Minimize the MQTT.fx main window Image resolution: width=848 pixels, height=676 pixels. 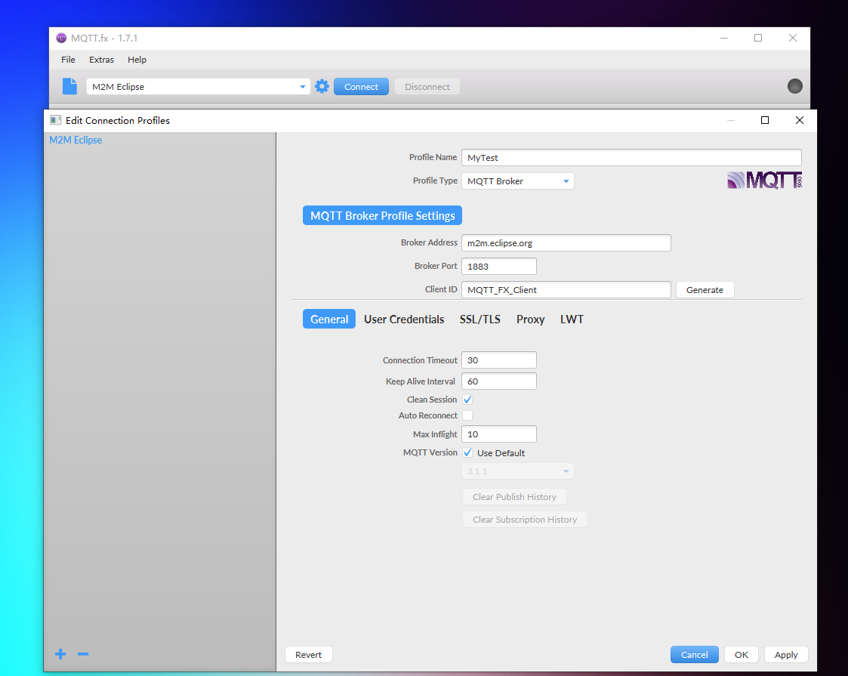click(x=724, y=38)
